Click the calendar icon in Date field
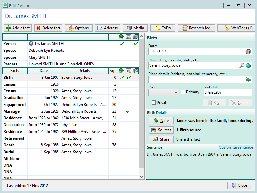The width and height of the screenshot is (257, 193). click(248, 51)
